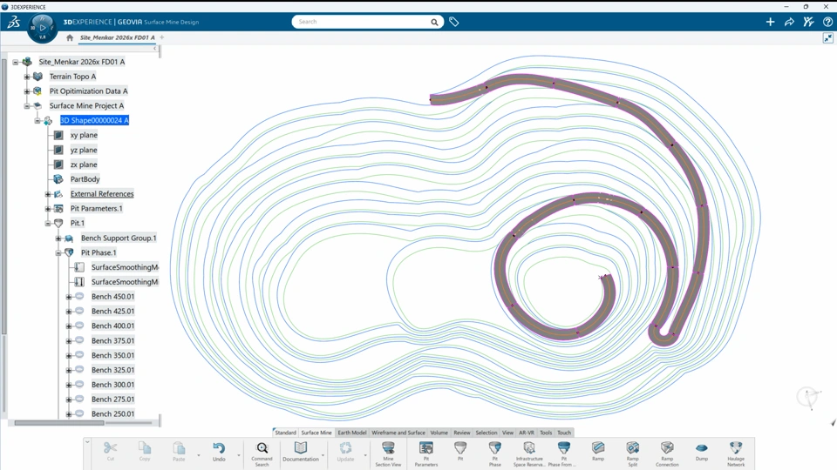Open the Undo history dropdown arrow
This screenshot has width=837, height=470.
point(239,455)
